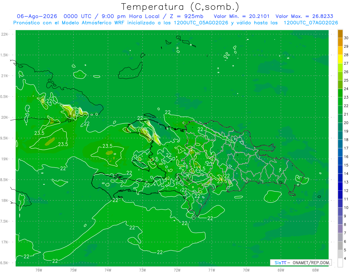Click the "76W" longitude axis label
354x274 pixels.
39,270
